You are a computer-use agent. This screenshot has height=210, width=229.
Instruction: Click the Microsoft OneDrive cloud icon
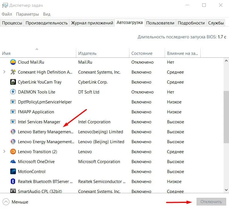pos(13,162)
